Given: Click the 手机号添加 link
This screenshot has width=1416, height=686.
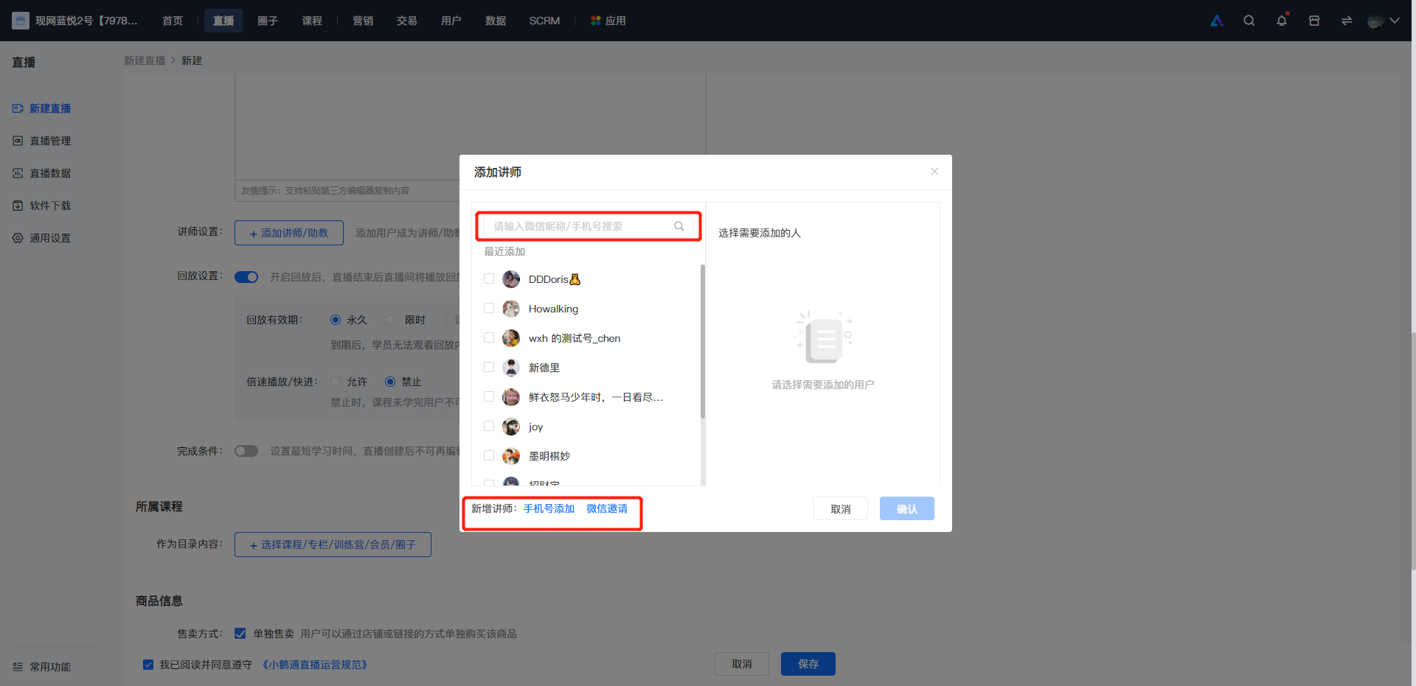Looking at the screenshot, I should point(549,508).
